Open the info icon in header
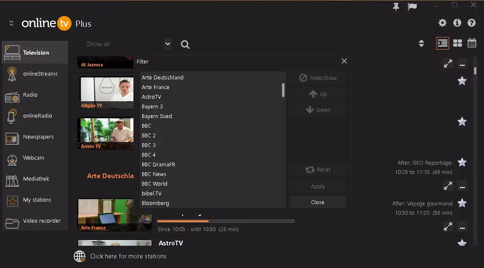 point(457,23)
